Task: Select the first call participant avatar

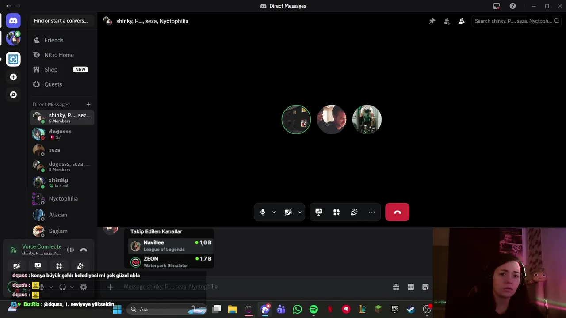Action: pos(296,119)
